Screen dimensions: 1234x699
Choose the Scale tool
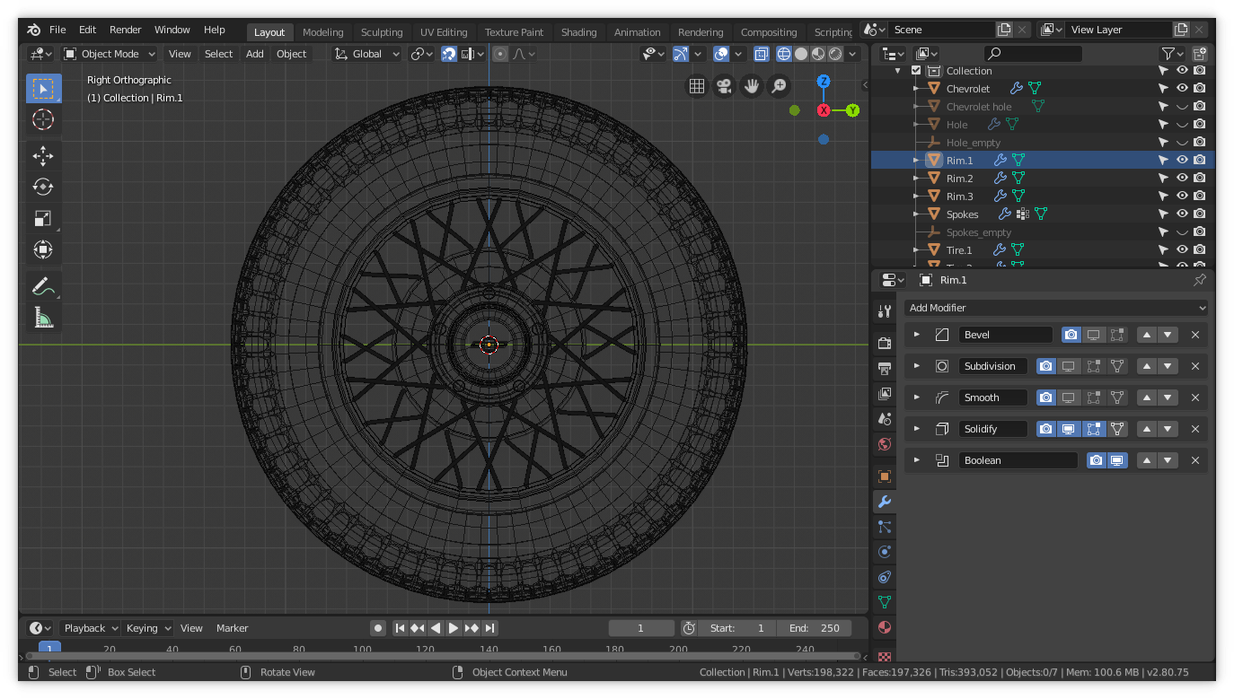[43, 218]
